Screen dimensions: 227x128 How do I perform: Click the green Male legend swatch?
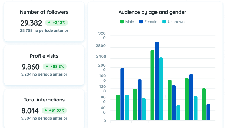tap(122, 22)
